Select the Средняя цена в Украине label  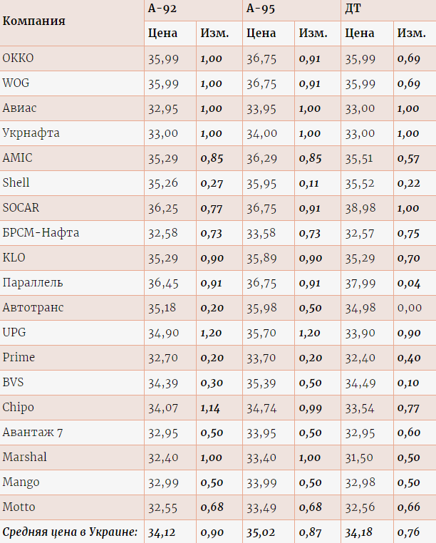pos(70,532)
